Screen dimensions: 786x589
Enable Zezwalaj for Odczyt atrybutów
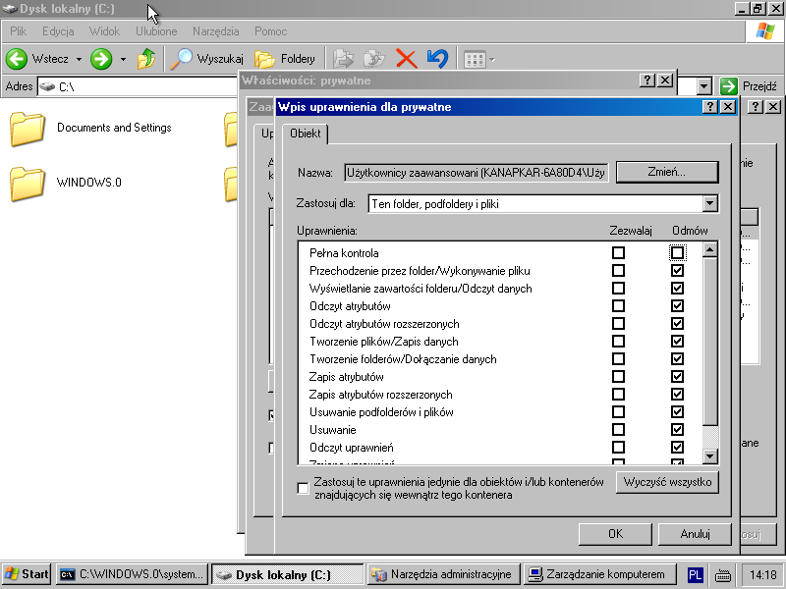(618, 306)
